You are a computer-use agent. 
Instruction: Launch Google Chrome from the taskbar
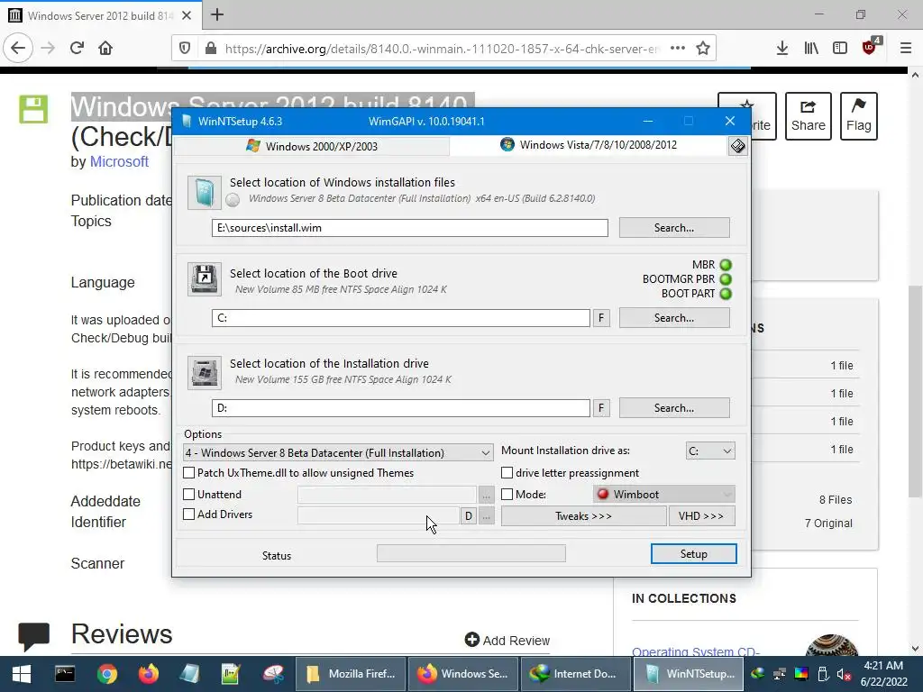(107, 674)
